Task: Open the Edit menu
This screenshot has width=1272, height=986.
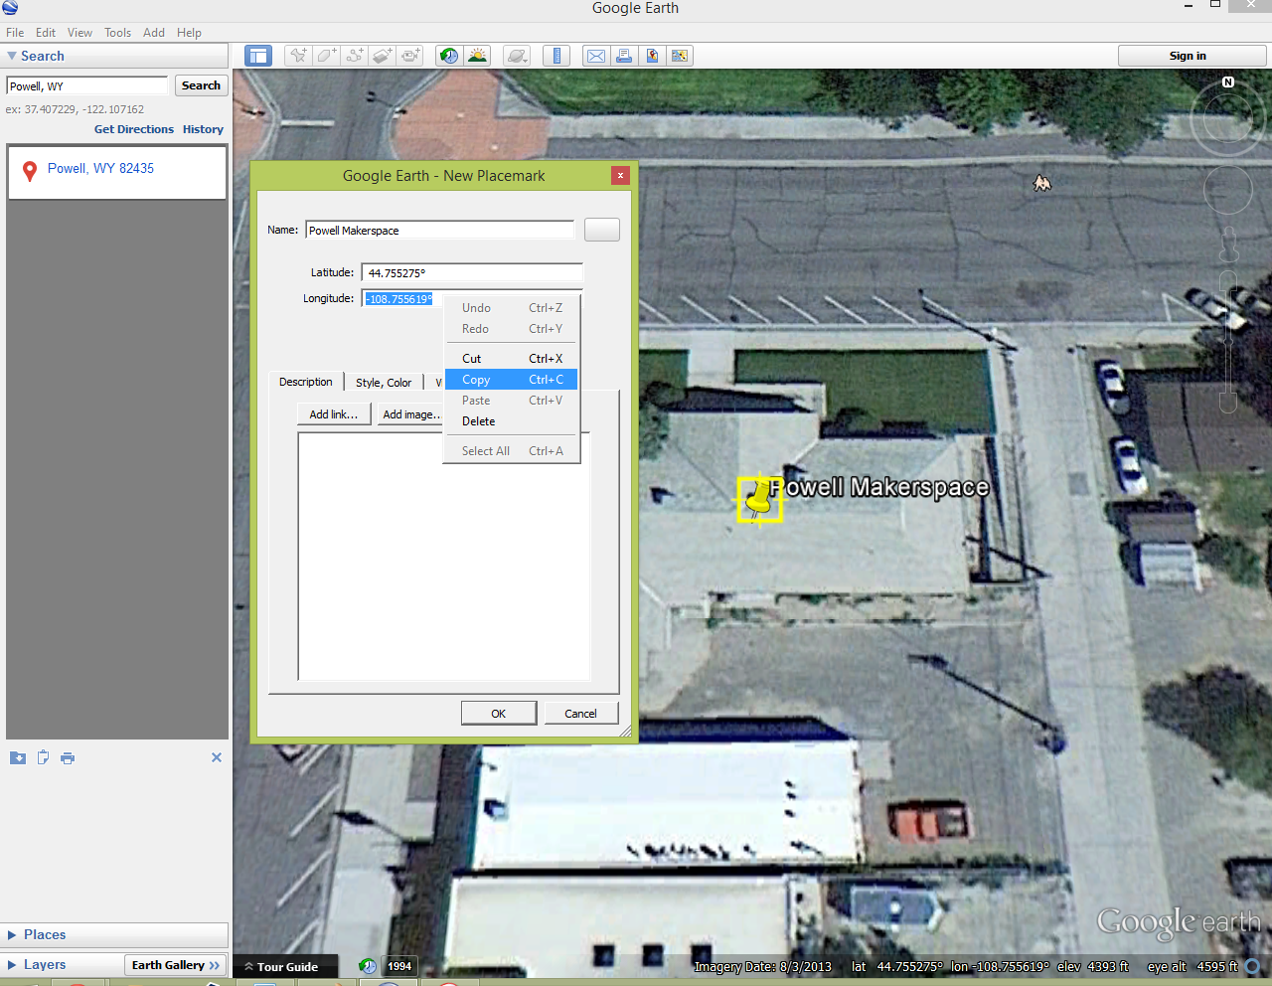Action: [46, 32]
